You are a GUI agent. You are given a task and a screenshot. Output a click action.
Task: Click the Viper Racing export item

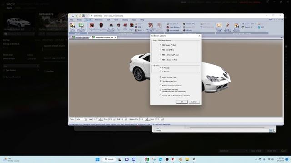tap(174, 27)
